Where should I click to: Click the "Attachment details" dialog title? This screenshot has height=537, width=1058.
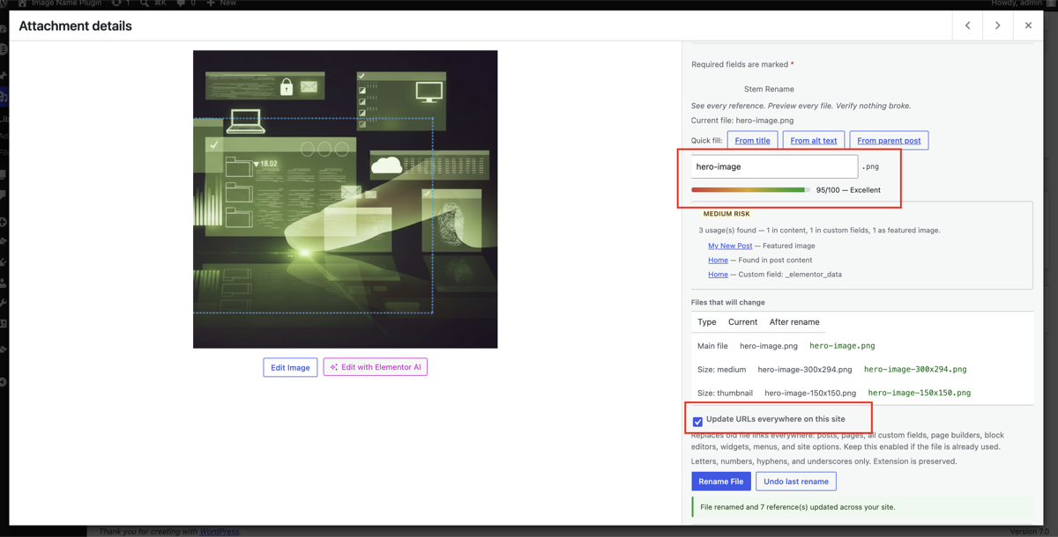(75, 26)
